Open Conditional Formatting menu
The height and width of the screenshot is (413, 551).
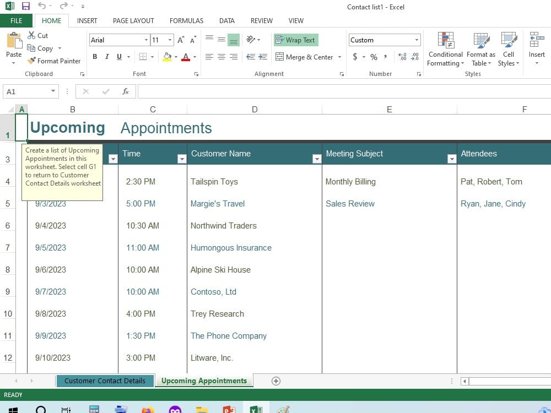tap(445, 49)
